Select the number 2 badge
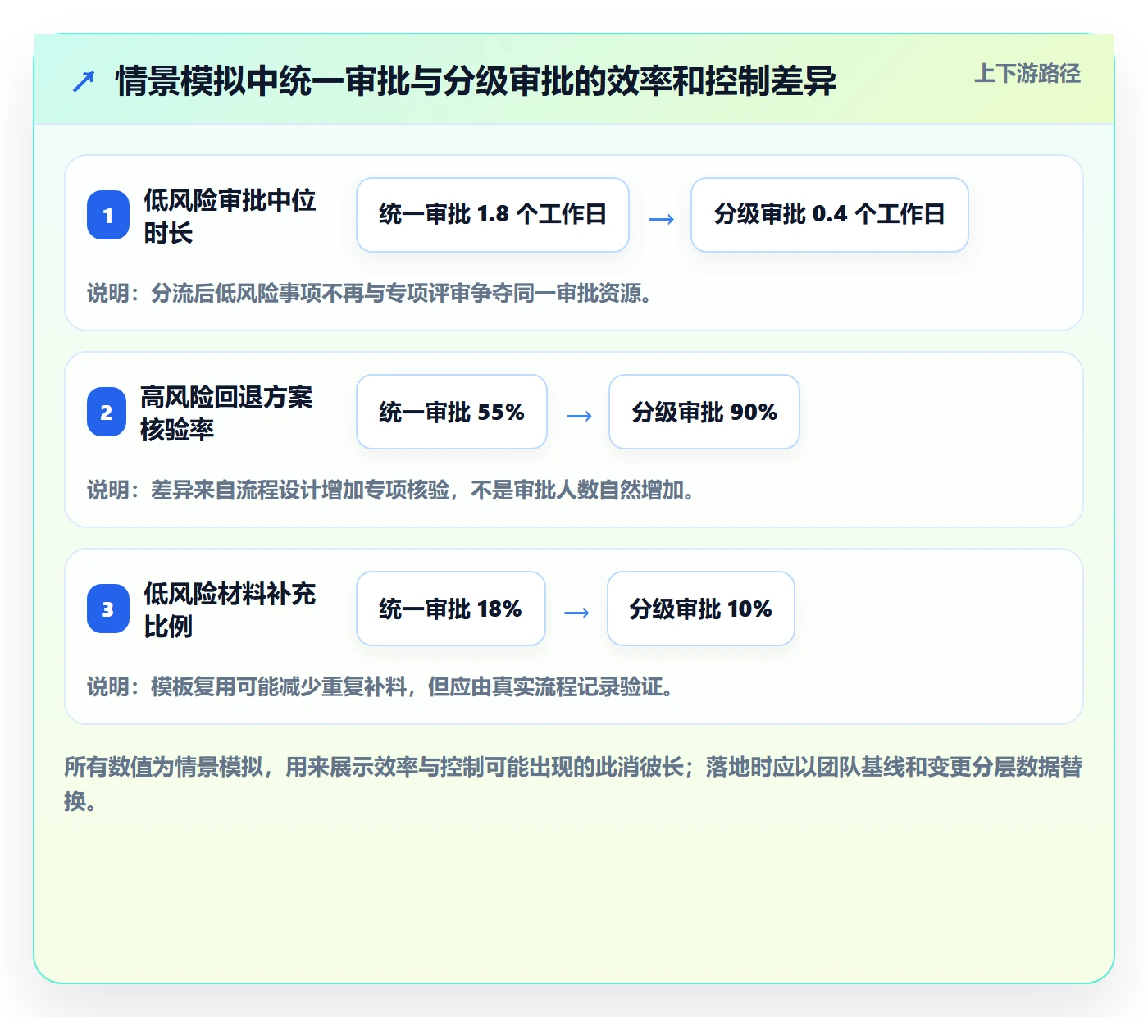The height and width of the screenshot is (1017, 1148). coord(107,412)
